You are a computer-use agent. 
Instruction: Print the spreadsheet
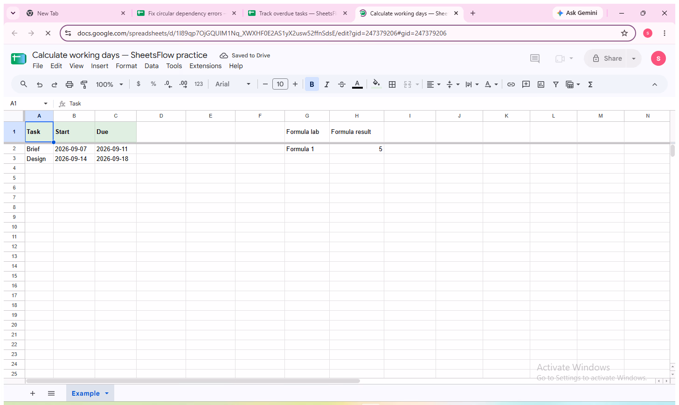tap(69, 84)
